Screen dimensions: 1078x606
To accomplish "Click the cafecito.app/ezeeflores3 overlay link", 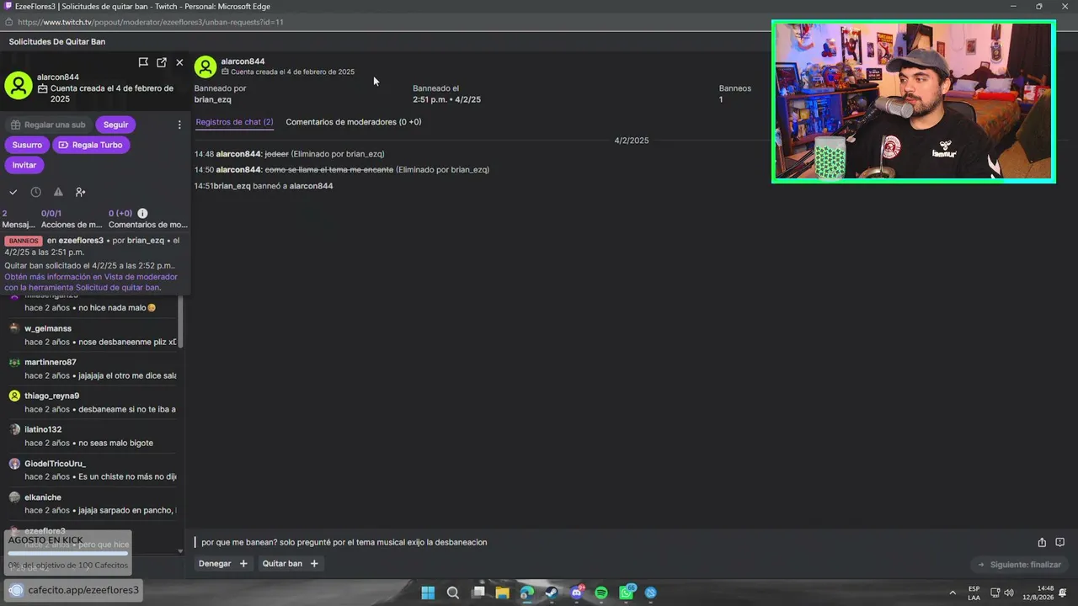I will (73, 590).
